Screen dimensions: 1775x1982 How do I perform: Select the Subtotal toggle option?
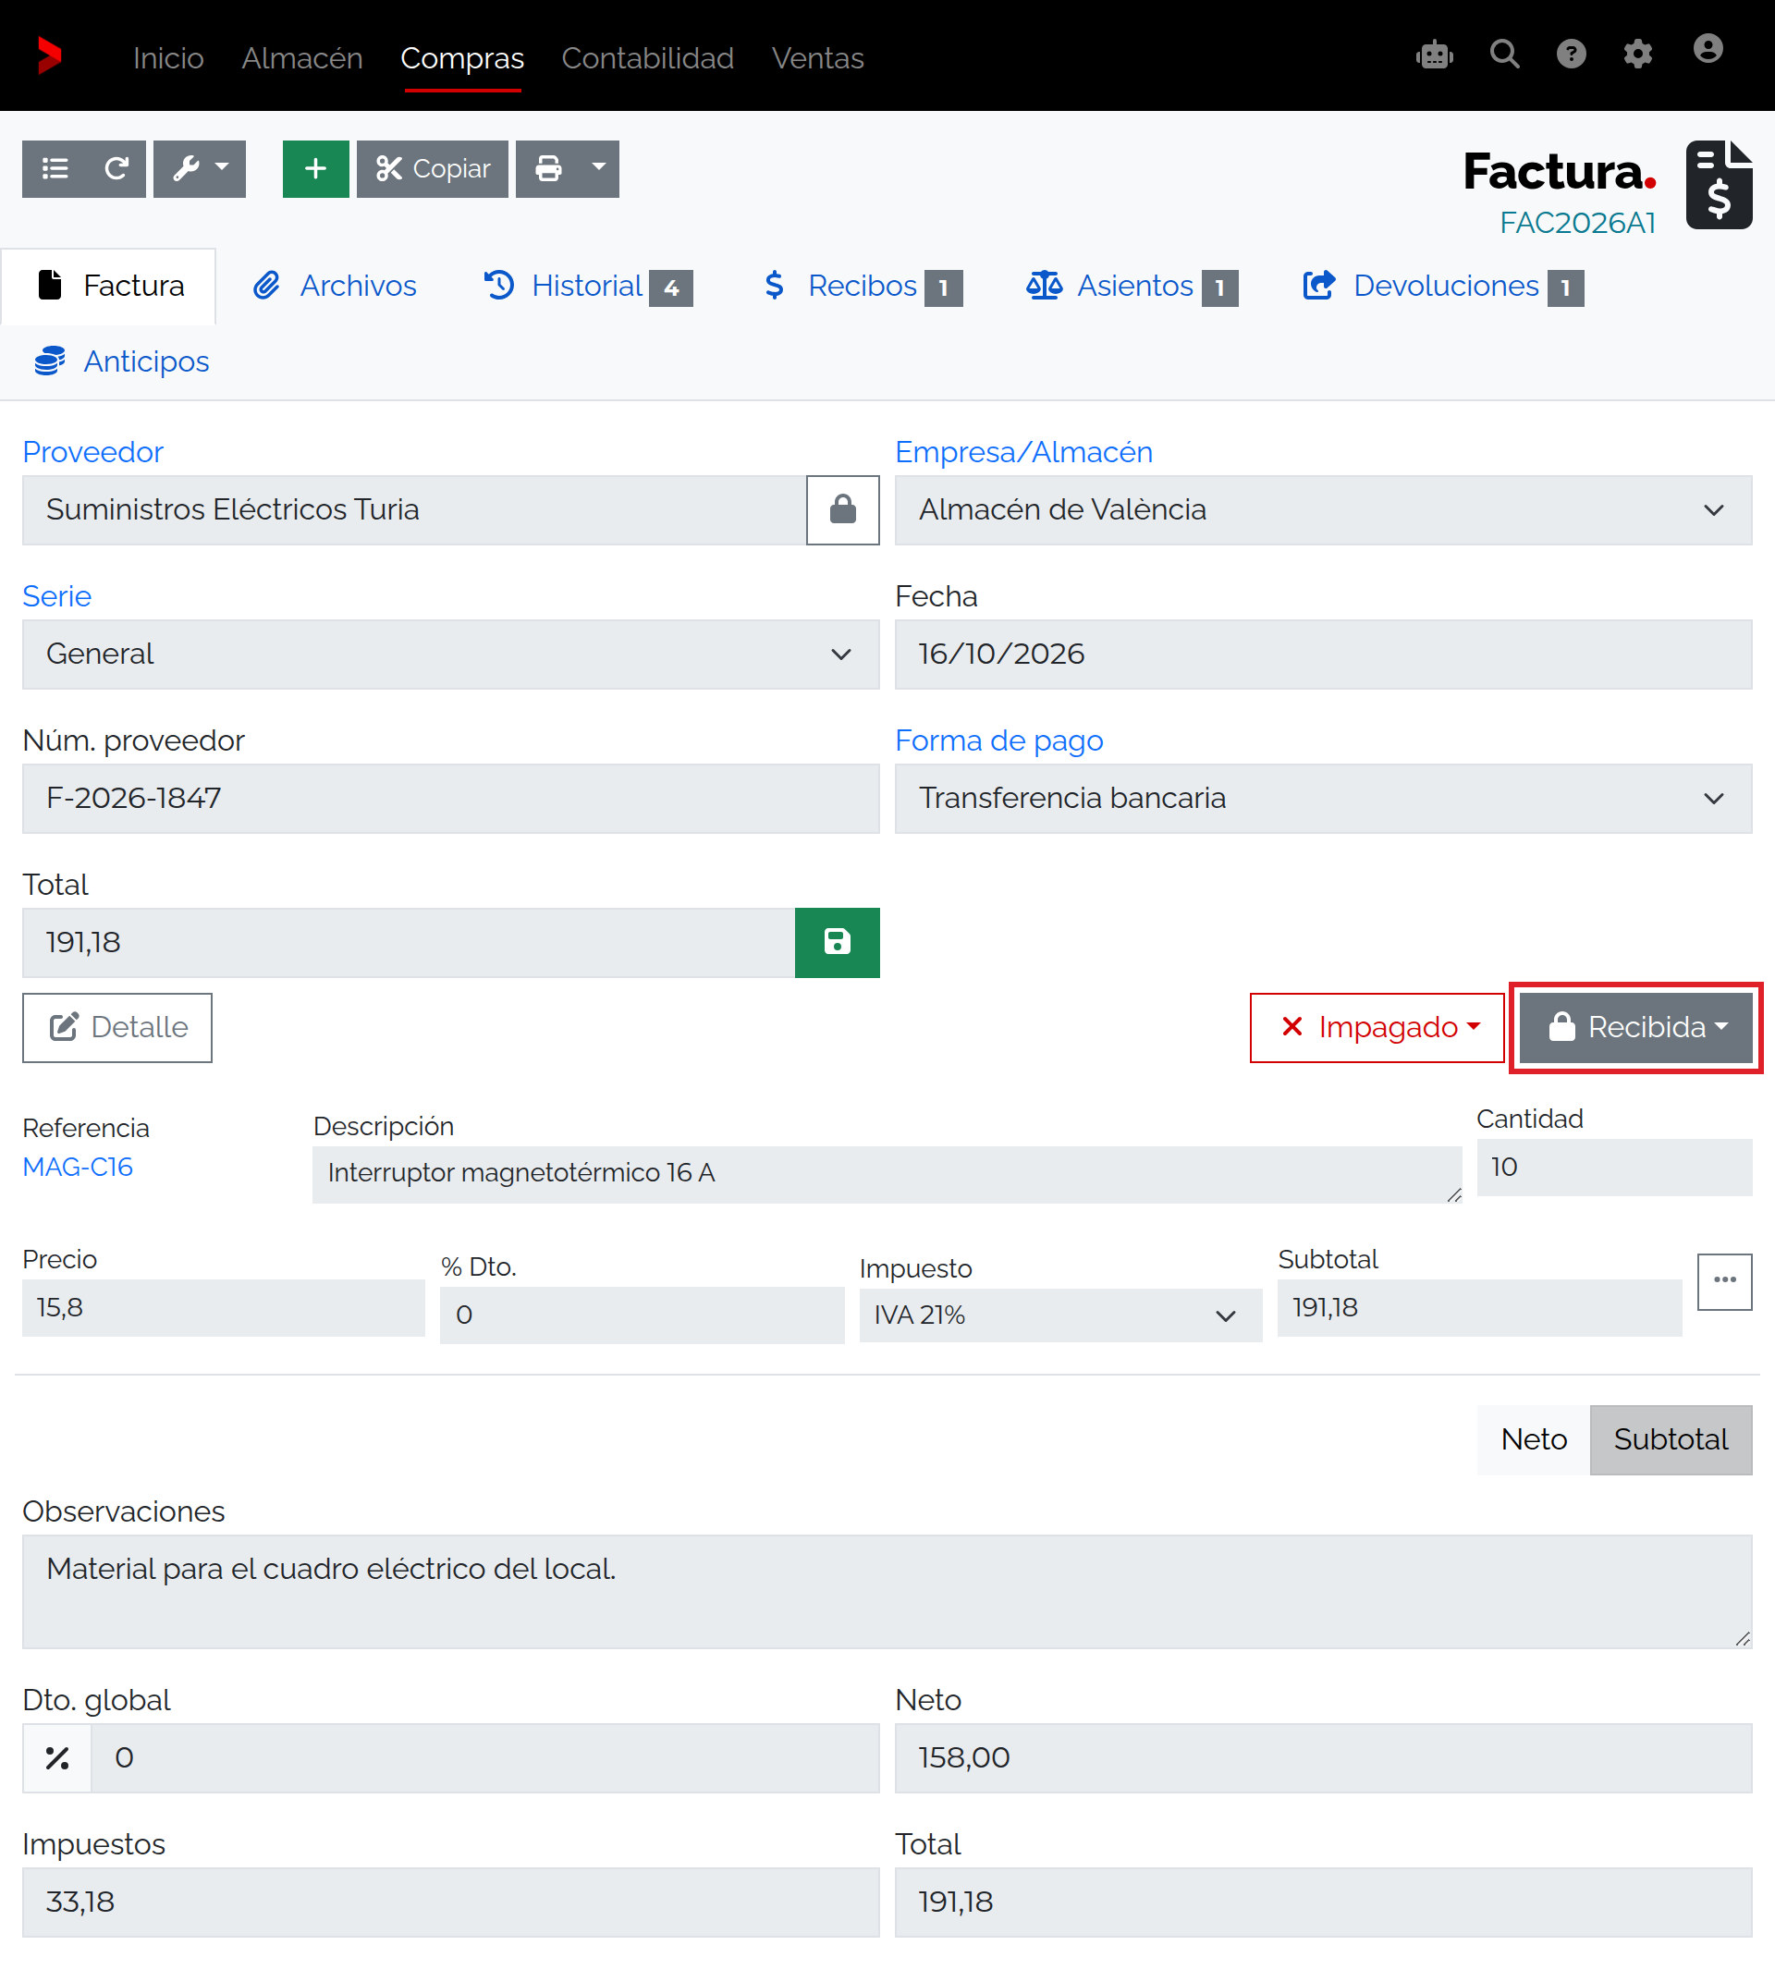pos(1671,1439)
